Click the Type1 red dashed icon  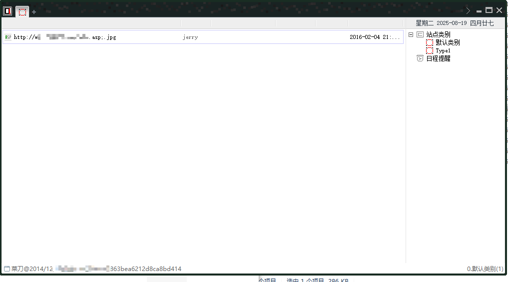tap(430, 50)
